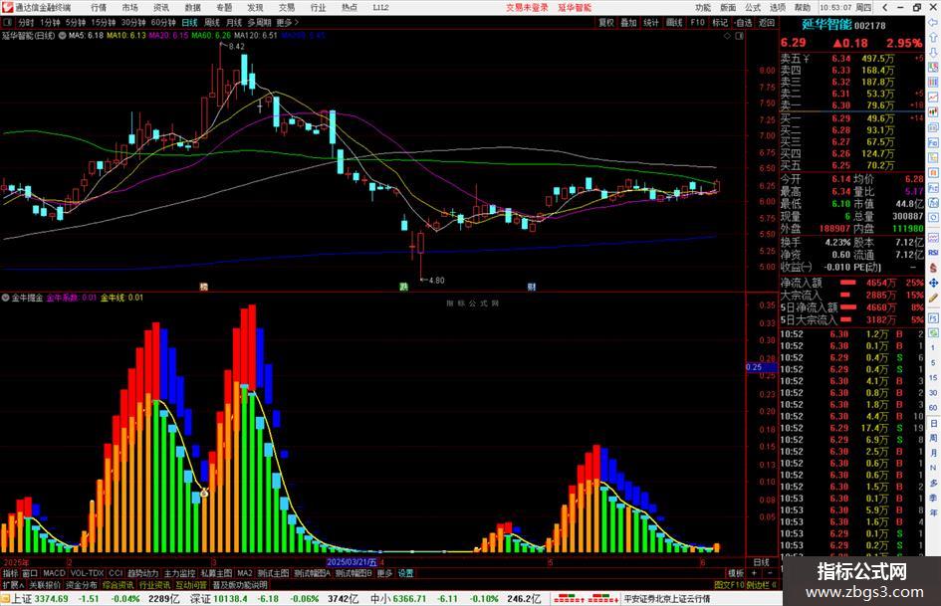The image size is (941, 606).
Task: Select the 周线 period tab
Action: click(212, 23)
